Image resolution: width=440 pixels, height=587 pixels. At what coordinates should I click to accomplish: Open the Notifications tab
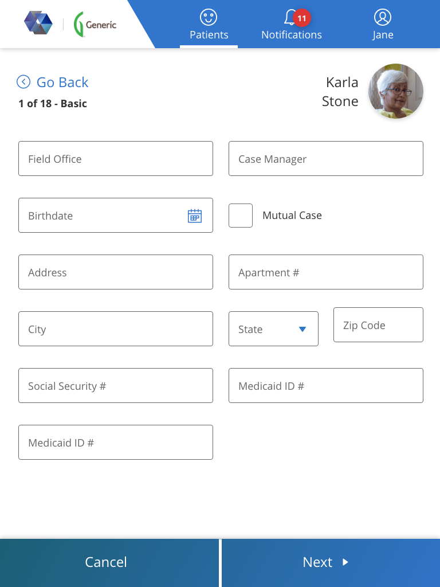pyautogui.click(x=292, y=24)
